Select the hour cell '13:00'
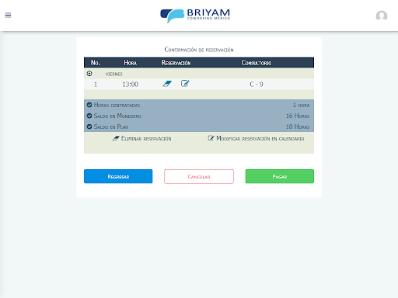This screenshot has height=298, width=398. click(x=130, y=85)
